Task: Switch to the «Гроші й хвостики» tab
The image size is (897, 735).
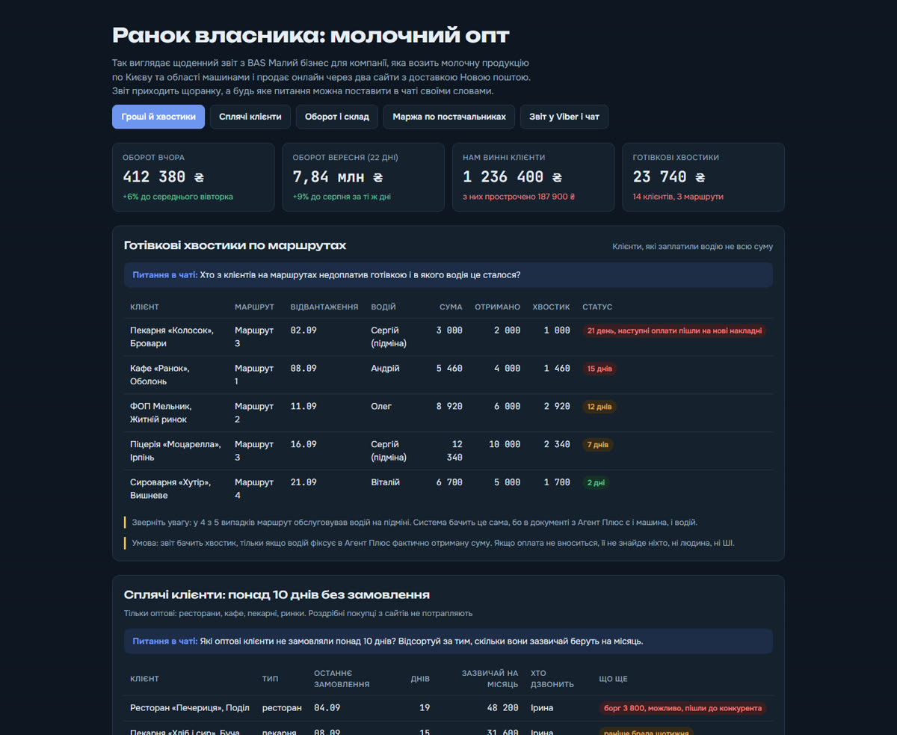Action: click(x=158, y=117)
